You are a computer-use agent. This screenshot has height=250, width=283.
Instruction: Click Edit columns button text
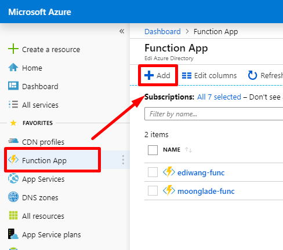click(215, 76)
